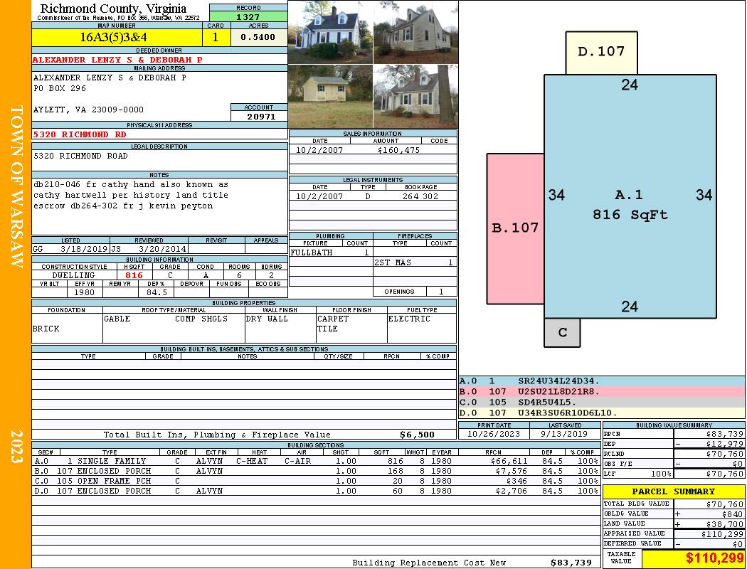
Task: Click the top-left front view house photo
Action: pos(331,33)
